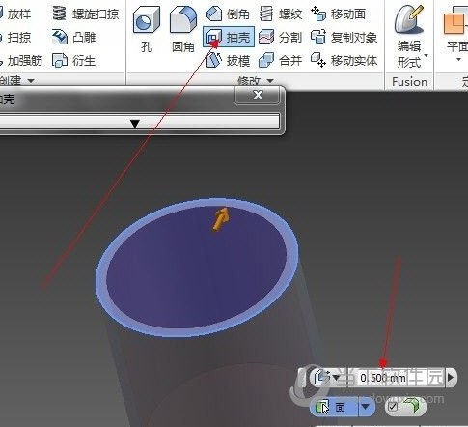
Task: Open the 孔 (Hole) tool
Action: (x=147, y=30)
